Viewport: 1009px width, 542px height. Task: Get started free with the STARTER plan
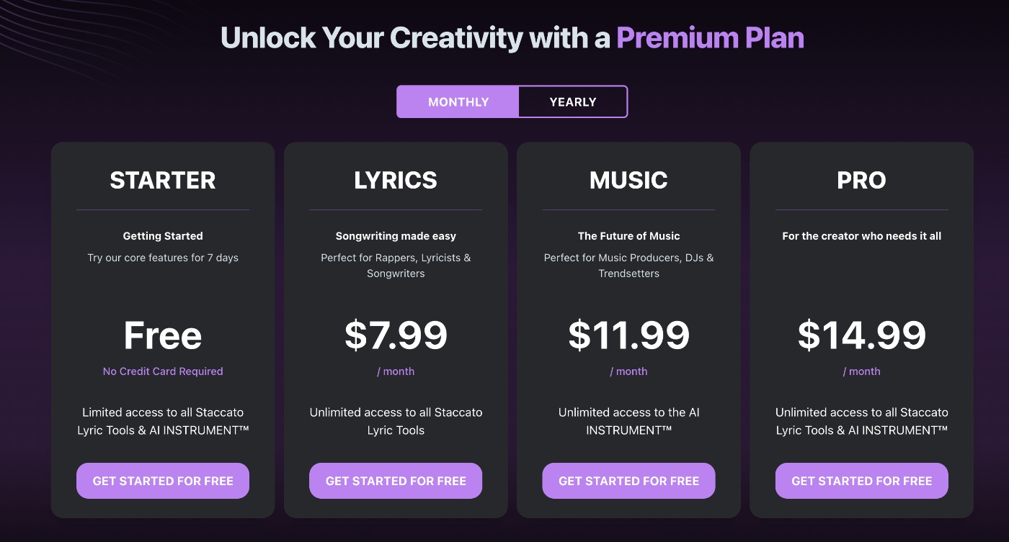click(x=162, y=480)
